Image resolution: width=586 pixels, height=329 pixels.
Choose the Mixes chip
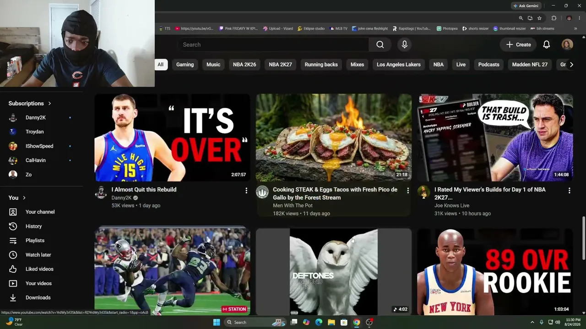357,64
